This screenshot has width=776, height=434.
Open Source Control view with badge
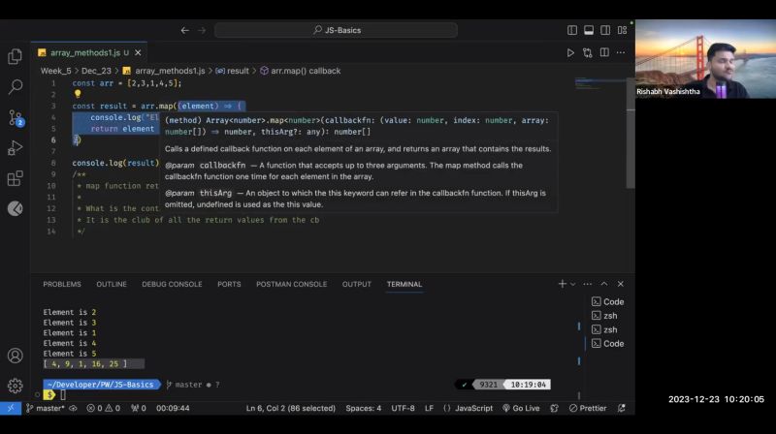pyautogui.click(x=15, y=117)
